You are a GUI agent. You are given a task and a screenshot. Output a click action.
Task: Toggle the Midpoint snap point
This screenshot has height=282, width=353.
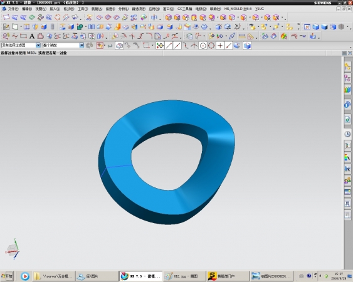click(x=177, y=46)
